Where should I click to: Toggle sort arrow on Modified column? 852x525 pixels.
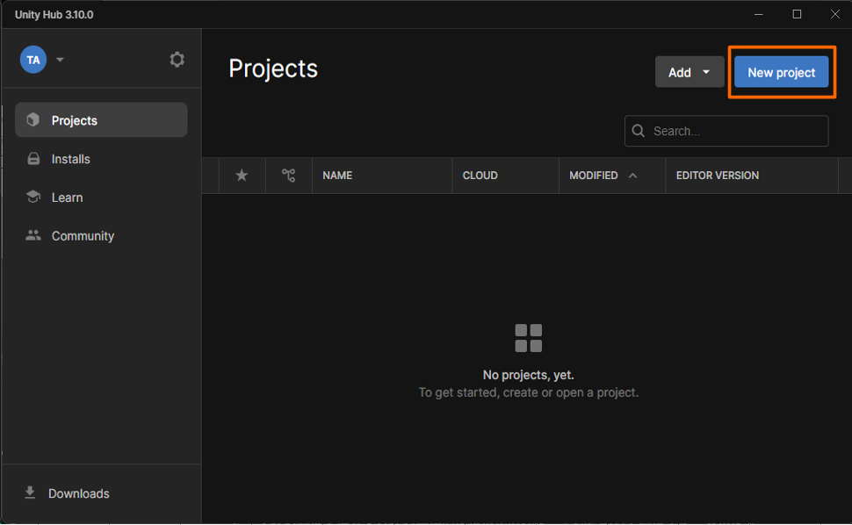[x=632, y=176]
